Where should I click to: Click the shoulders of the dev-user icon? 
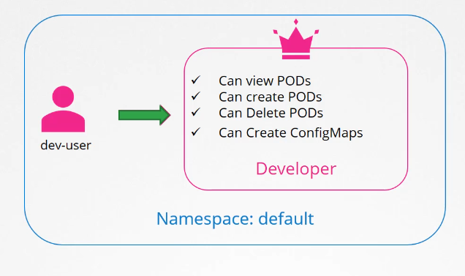[x=63, y=122]
